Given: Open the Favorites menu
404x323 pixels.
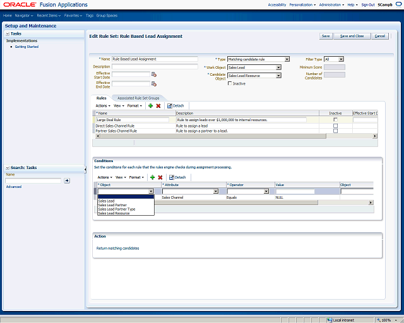Looking at the screenshot, I should [x=73, y=15].
